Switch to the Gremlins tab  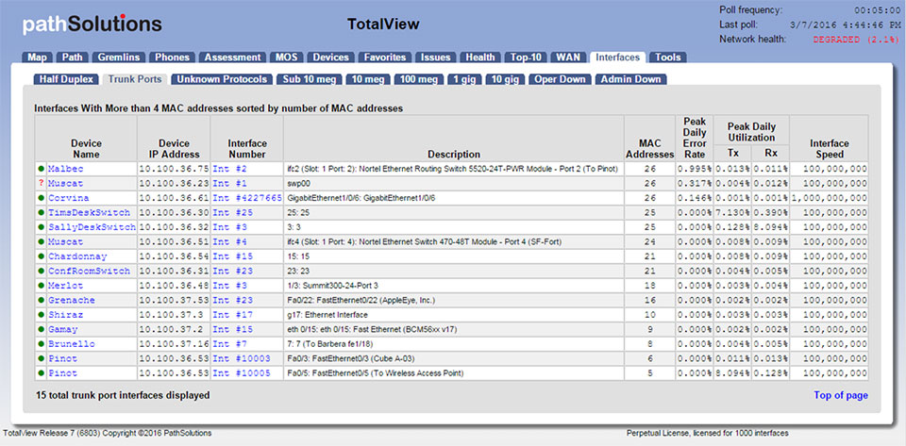[x=119, y=58]
